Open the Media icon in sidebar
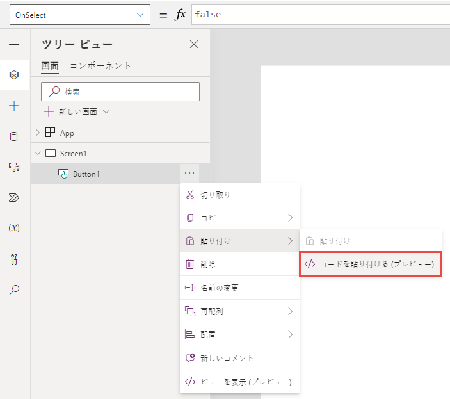 tap(14, 167)
